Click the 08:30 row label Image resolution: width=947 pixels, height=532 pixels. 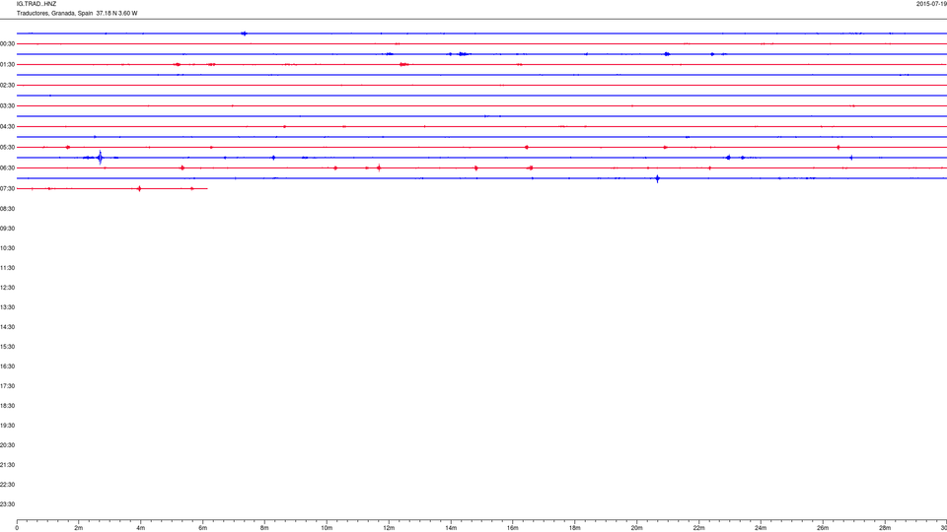[x=7, y=209]
